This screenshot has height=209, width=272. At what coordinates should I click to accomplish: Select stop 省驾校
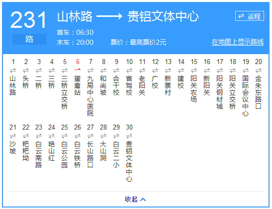click(x=129, y=85)
